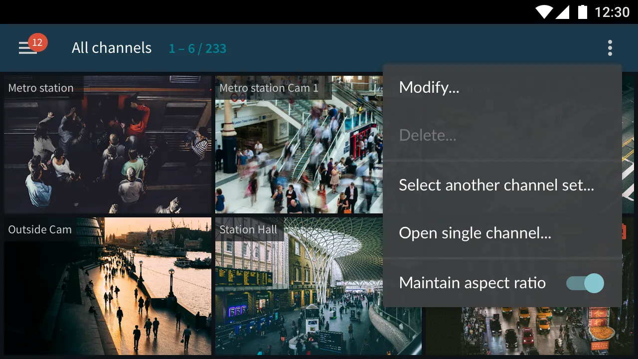This screenshot has height=359, width=638.
Task: Toggle the Maintain aspect ratio switch
Action: [585, 283]
